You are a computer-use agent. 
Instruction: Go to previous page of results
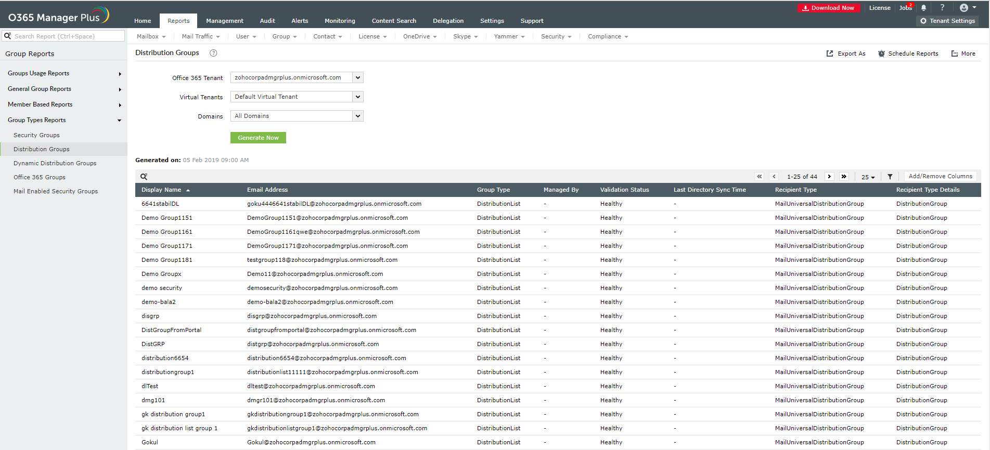pos(774,177)
